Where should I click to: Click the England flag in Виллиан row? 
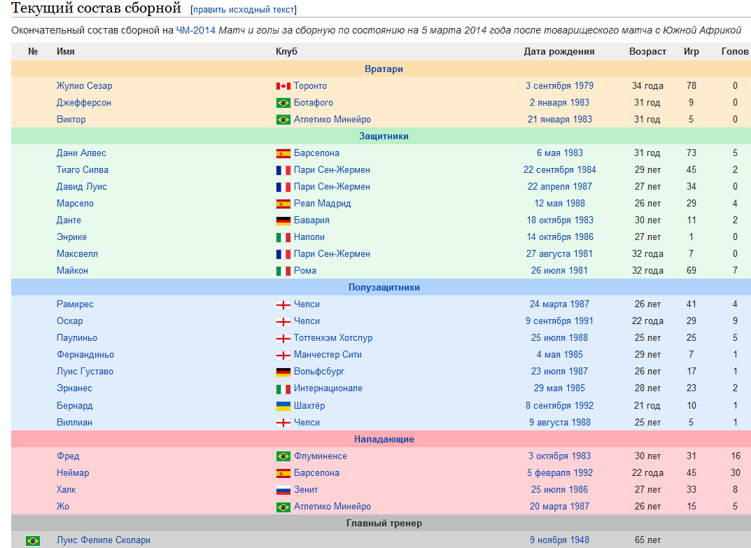click(283, 423)
